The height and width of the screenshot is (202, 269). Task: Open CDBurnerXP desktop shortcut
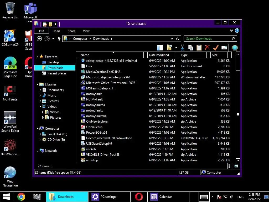coord(10,38)
